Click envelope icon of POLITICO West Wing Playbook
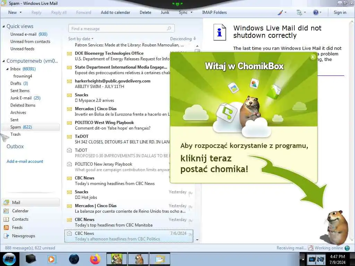The image size is (355, 266). point(69,123)
